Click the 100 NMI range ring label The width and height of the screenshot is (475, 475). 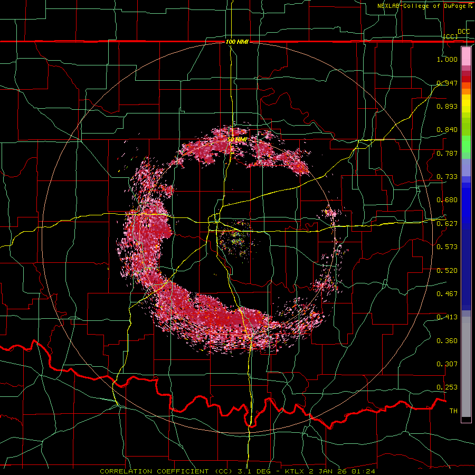tap(237, 42)
